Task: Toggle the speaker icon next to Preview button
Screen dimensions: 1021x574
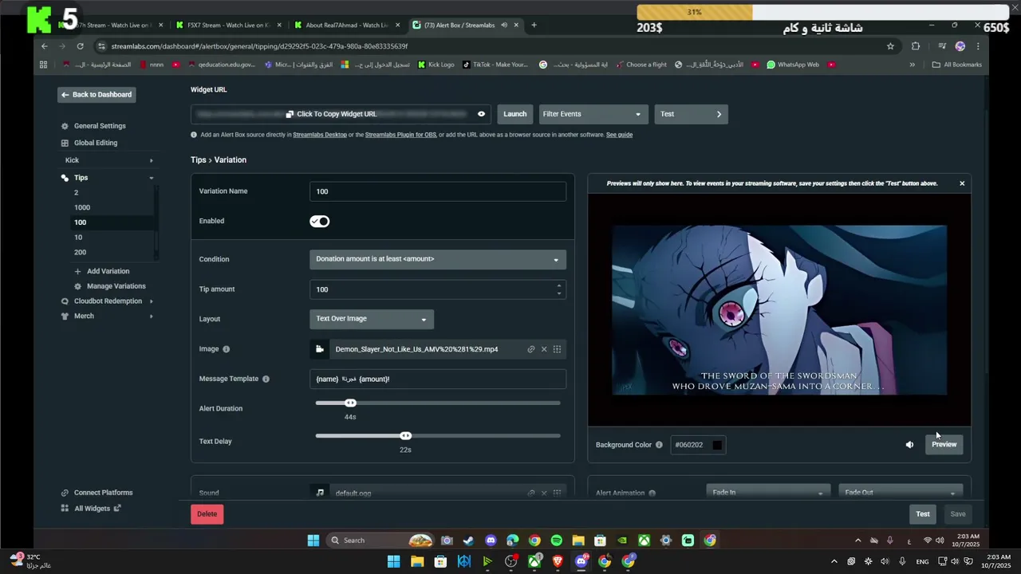Action: (x=909, y=445)
